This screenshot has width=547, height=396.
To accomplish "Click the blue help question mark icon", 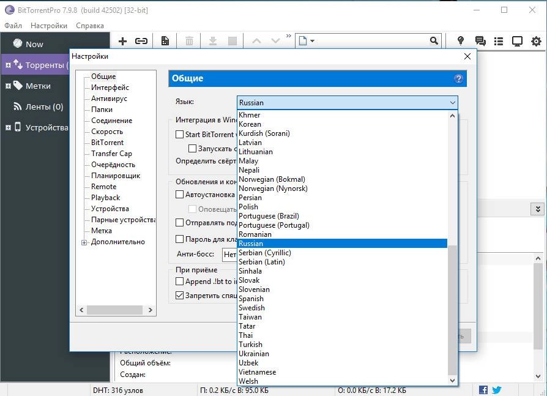I will point(458,79).
